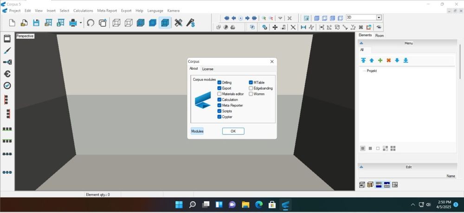Click the move-to-top arrow in Elements panel
This screenshot has height=213, width=464.
[x=363, y=61]
